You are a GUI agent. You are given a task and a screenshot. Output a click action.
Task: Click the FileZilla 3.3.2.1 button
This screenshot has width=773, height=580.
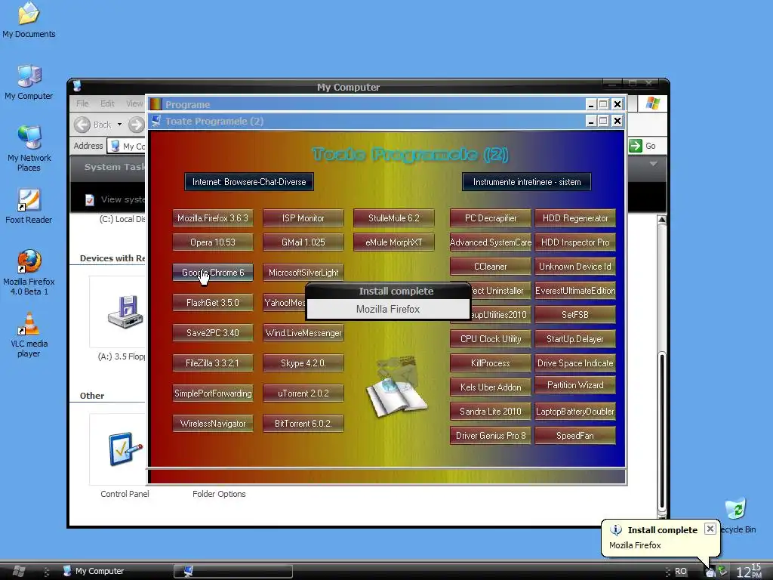coord(213,363)
